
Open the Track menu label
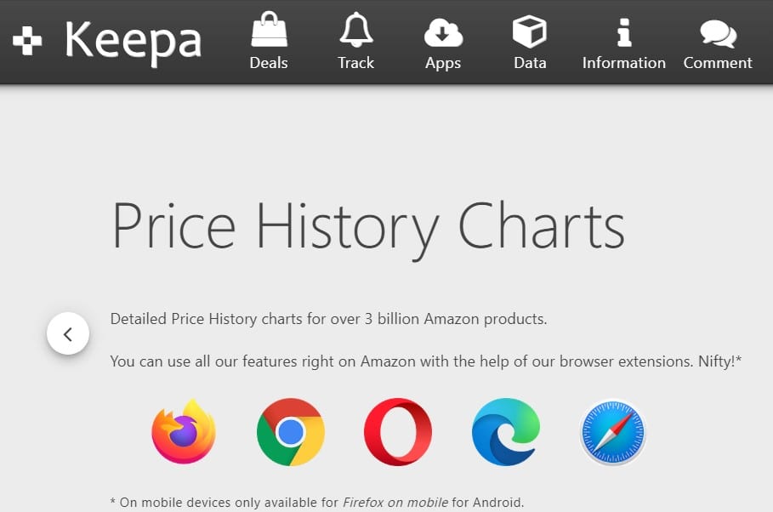[x=356, y=63]
